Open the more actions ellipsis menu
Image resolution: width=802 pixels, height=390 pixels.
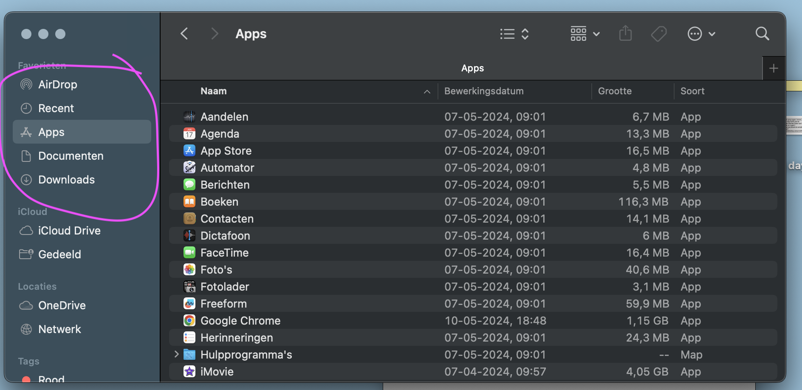point(701,34)
